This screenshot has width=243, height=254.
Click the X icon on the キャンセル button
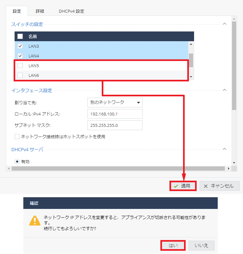coord(206,186)
